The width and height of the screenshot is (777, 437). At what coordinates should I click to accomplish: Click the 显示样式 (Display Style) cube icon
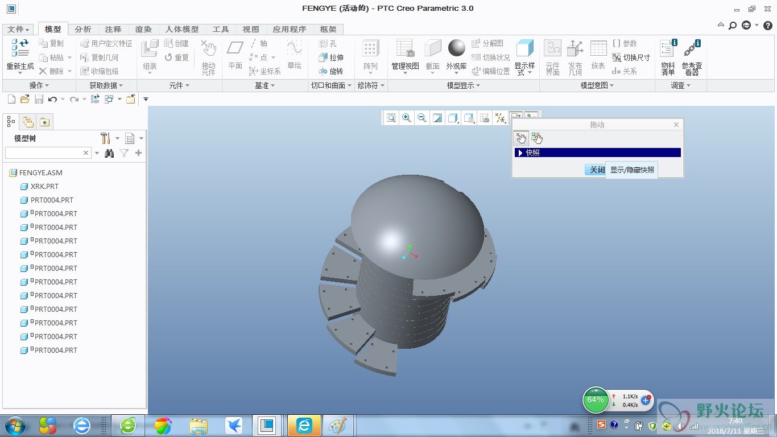coord(524,48)
